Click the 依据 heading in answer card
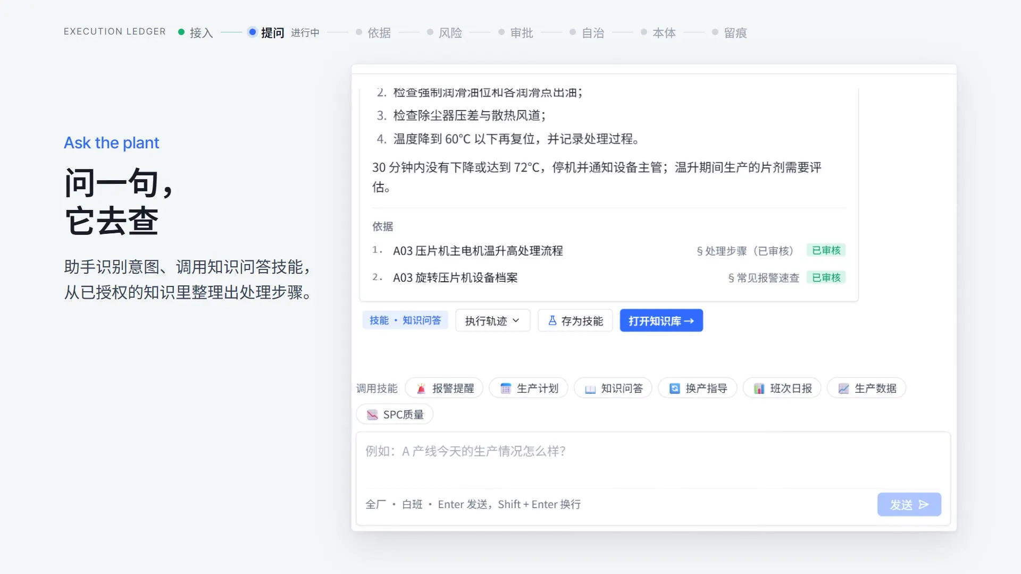1021x574 pixels. (382, 226)
